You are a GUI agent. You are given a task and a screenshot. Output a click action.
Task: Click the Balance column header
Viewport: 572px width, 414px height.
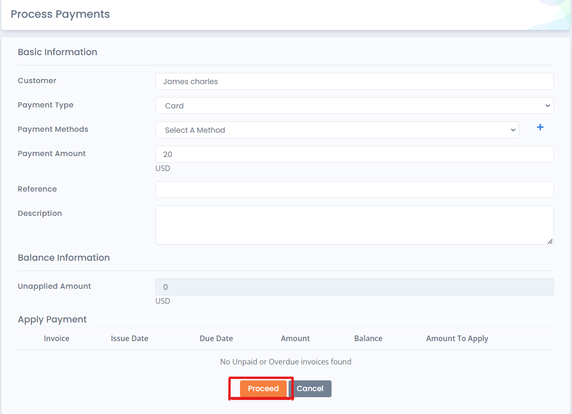(368, 338)
